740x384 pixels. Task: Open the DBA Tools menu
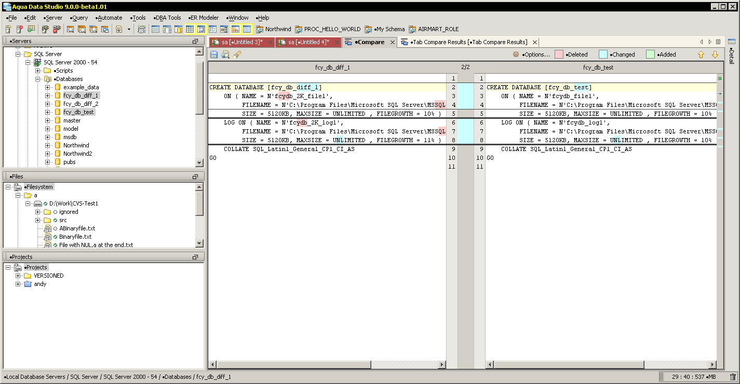(x=167, y=18)
